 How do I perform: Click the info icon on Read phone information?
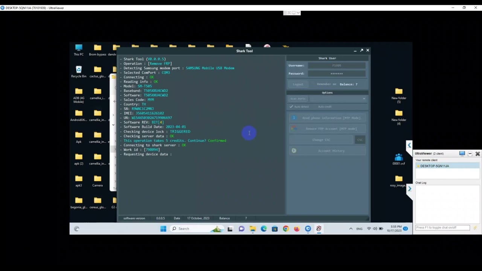click(x=294, y=118)
